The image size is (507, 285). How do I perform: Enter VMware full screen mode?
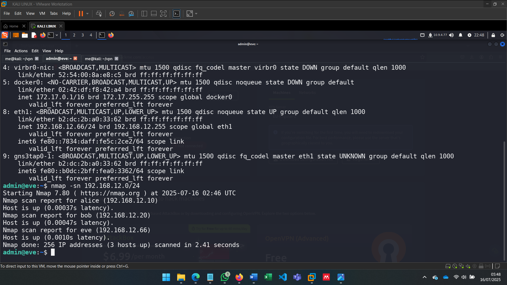tap(163, 13)
